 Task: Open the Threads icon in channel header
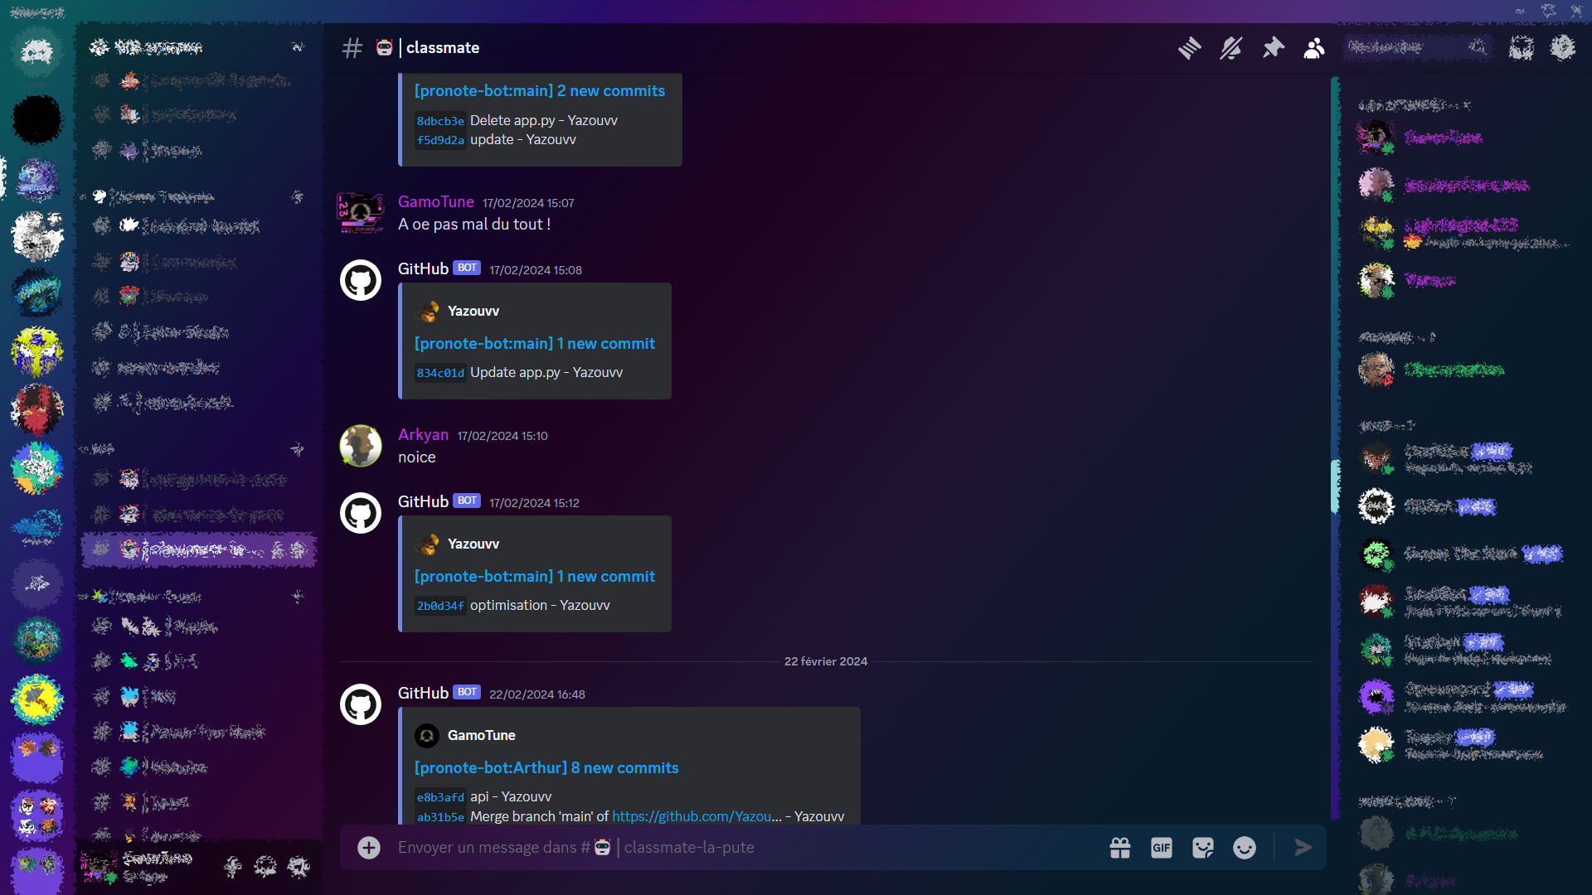(x=1189, y=48)
